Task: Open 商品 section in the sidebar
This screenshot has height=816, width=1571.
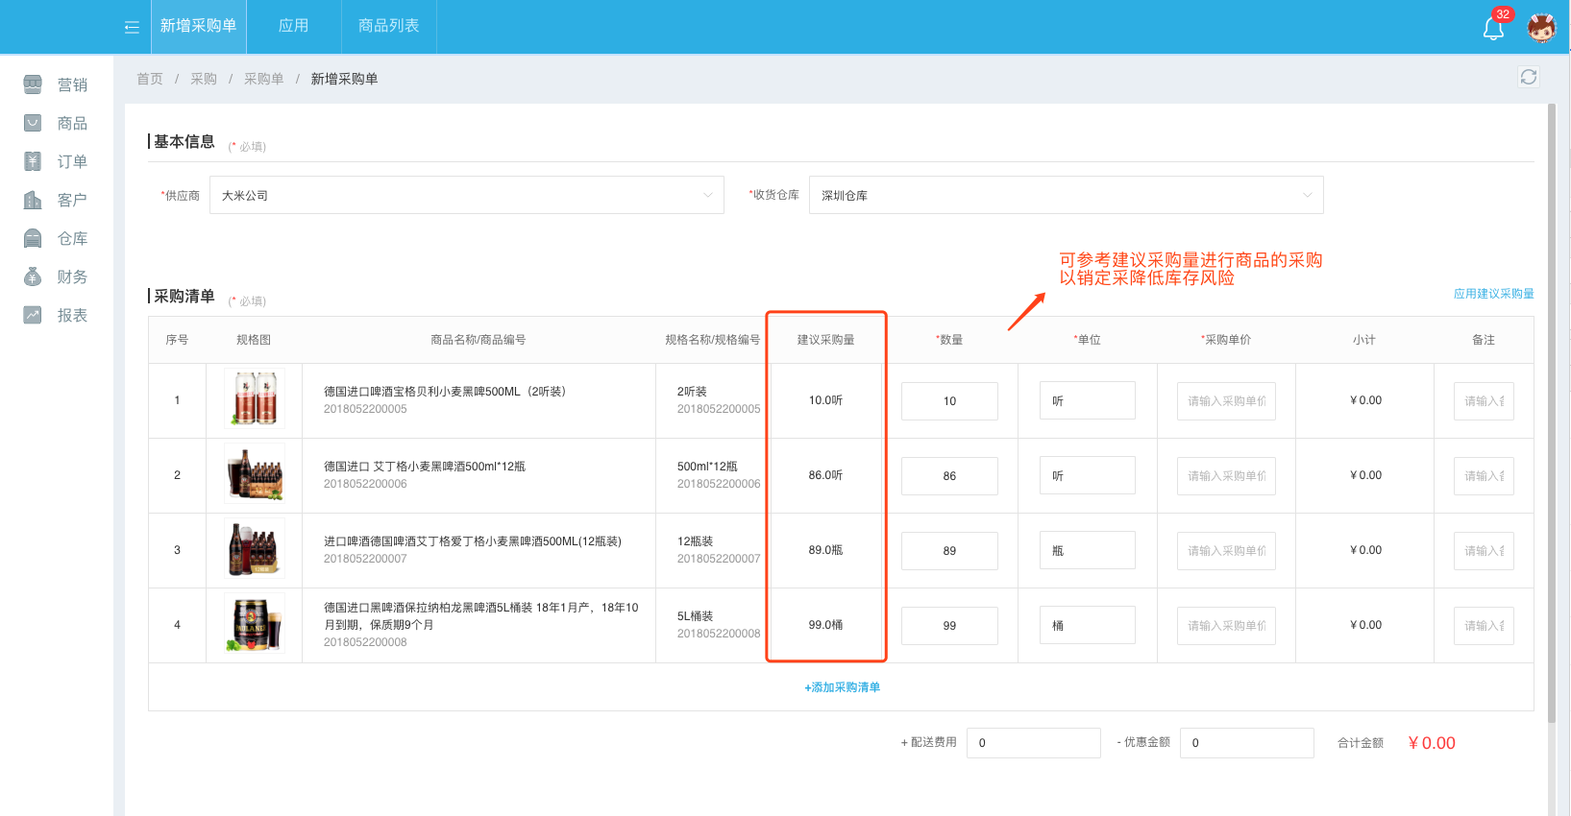Action: (x=56, y=123)
